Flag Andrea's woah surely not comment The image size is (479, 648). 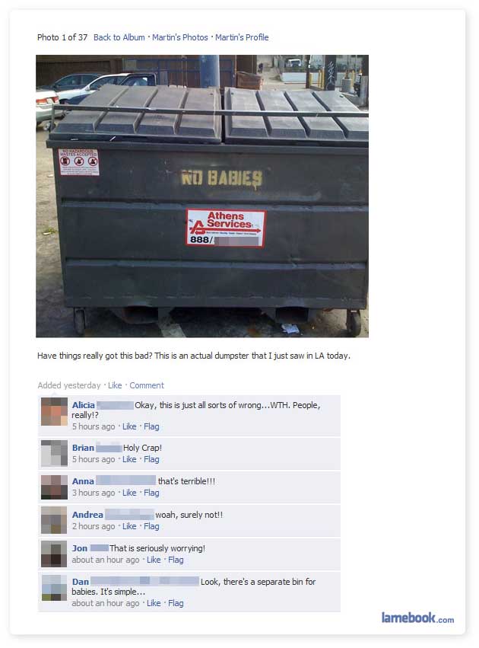click(151, 526)
